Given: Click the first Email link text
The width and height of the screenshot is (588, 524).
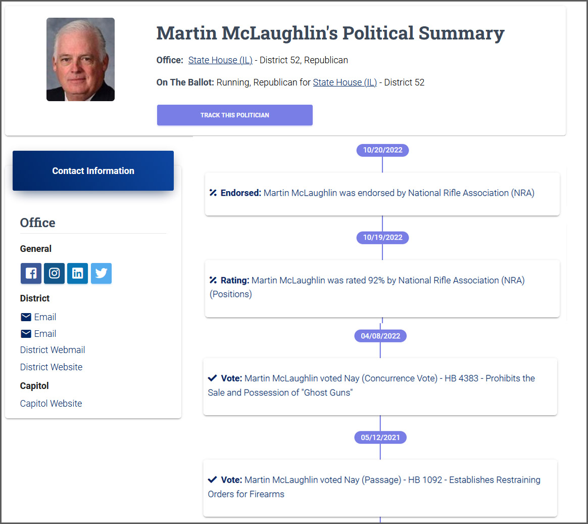Looking at the screenshot, I should (x=45, y=317).
